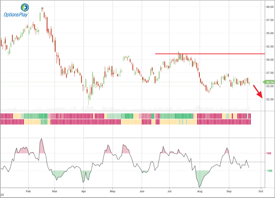Click the Apr label on the time axis
The image size is (275, 198).
pos(84,191)
